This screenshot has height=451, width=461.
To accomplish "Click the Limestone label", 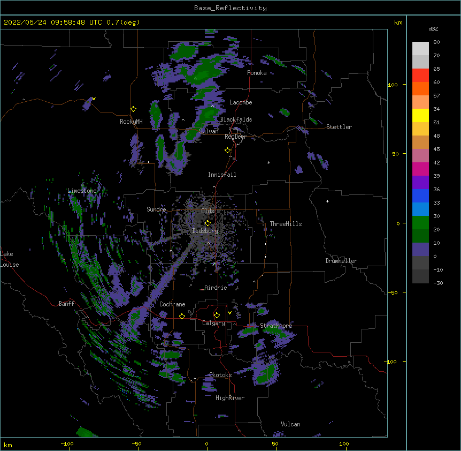I will click(x=82, y=191).
